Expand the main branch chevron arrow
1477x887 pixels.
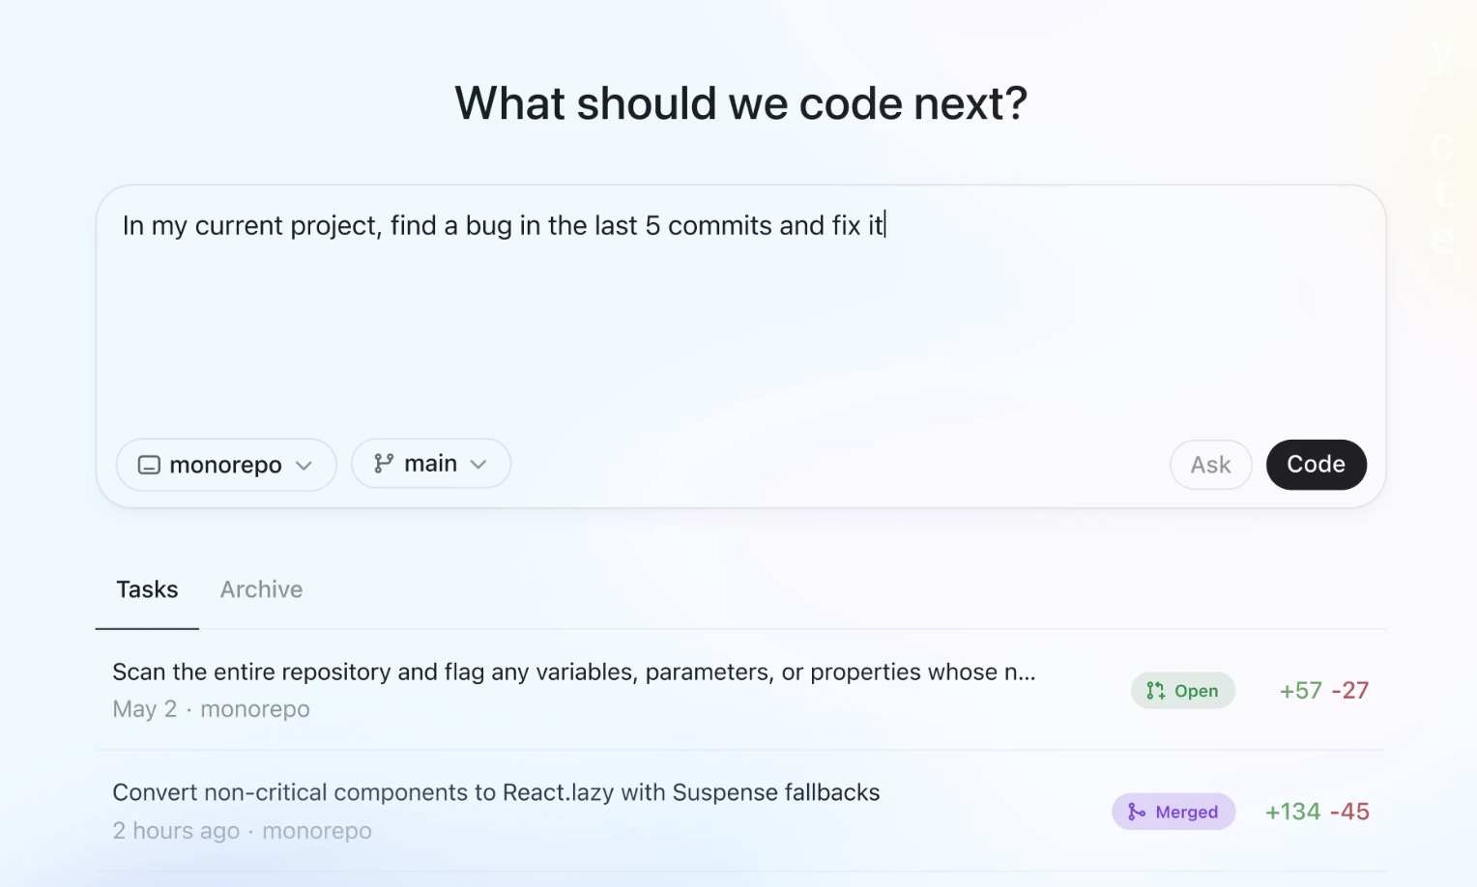[478, 465]
